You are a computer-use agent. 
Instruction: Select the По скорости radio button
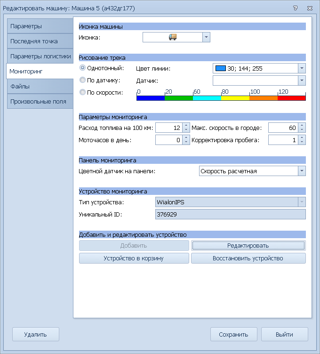(83, 92)
